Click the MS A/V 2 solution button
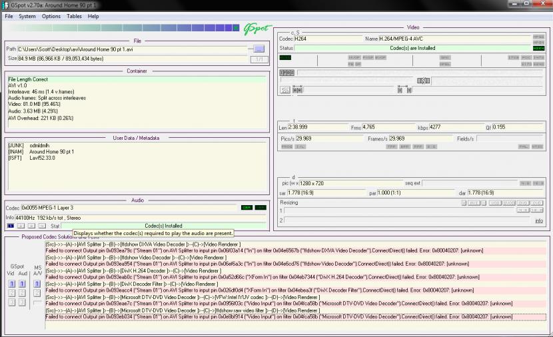Image resolution: width=553 pixels, height=337 pixels. click(37, 293)
